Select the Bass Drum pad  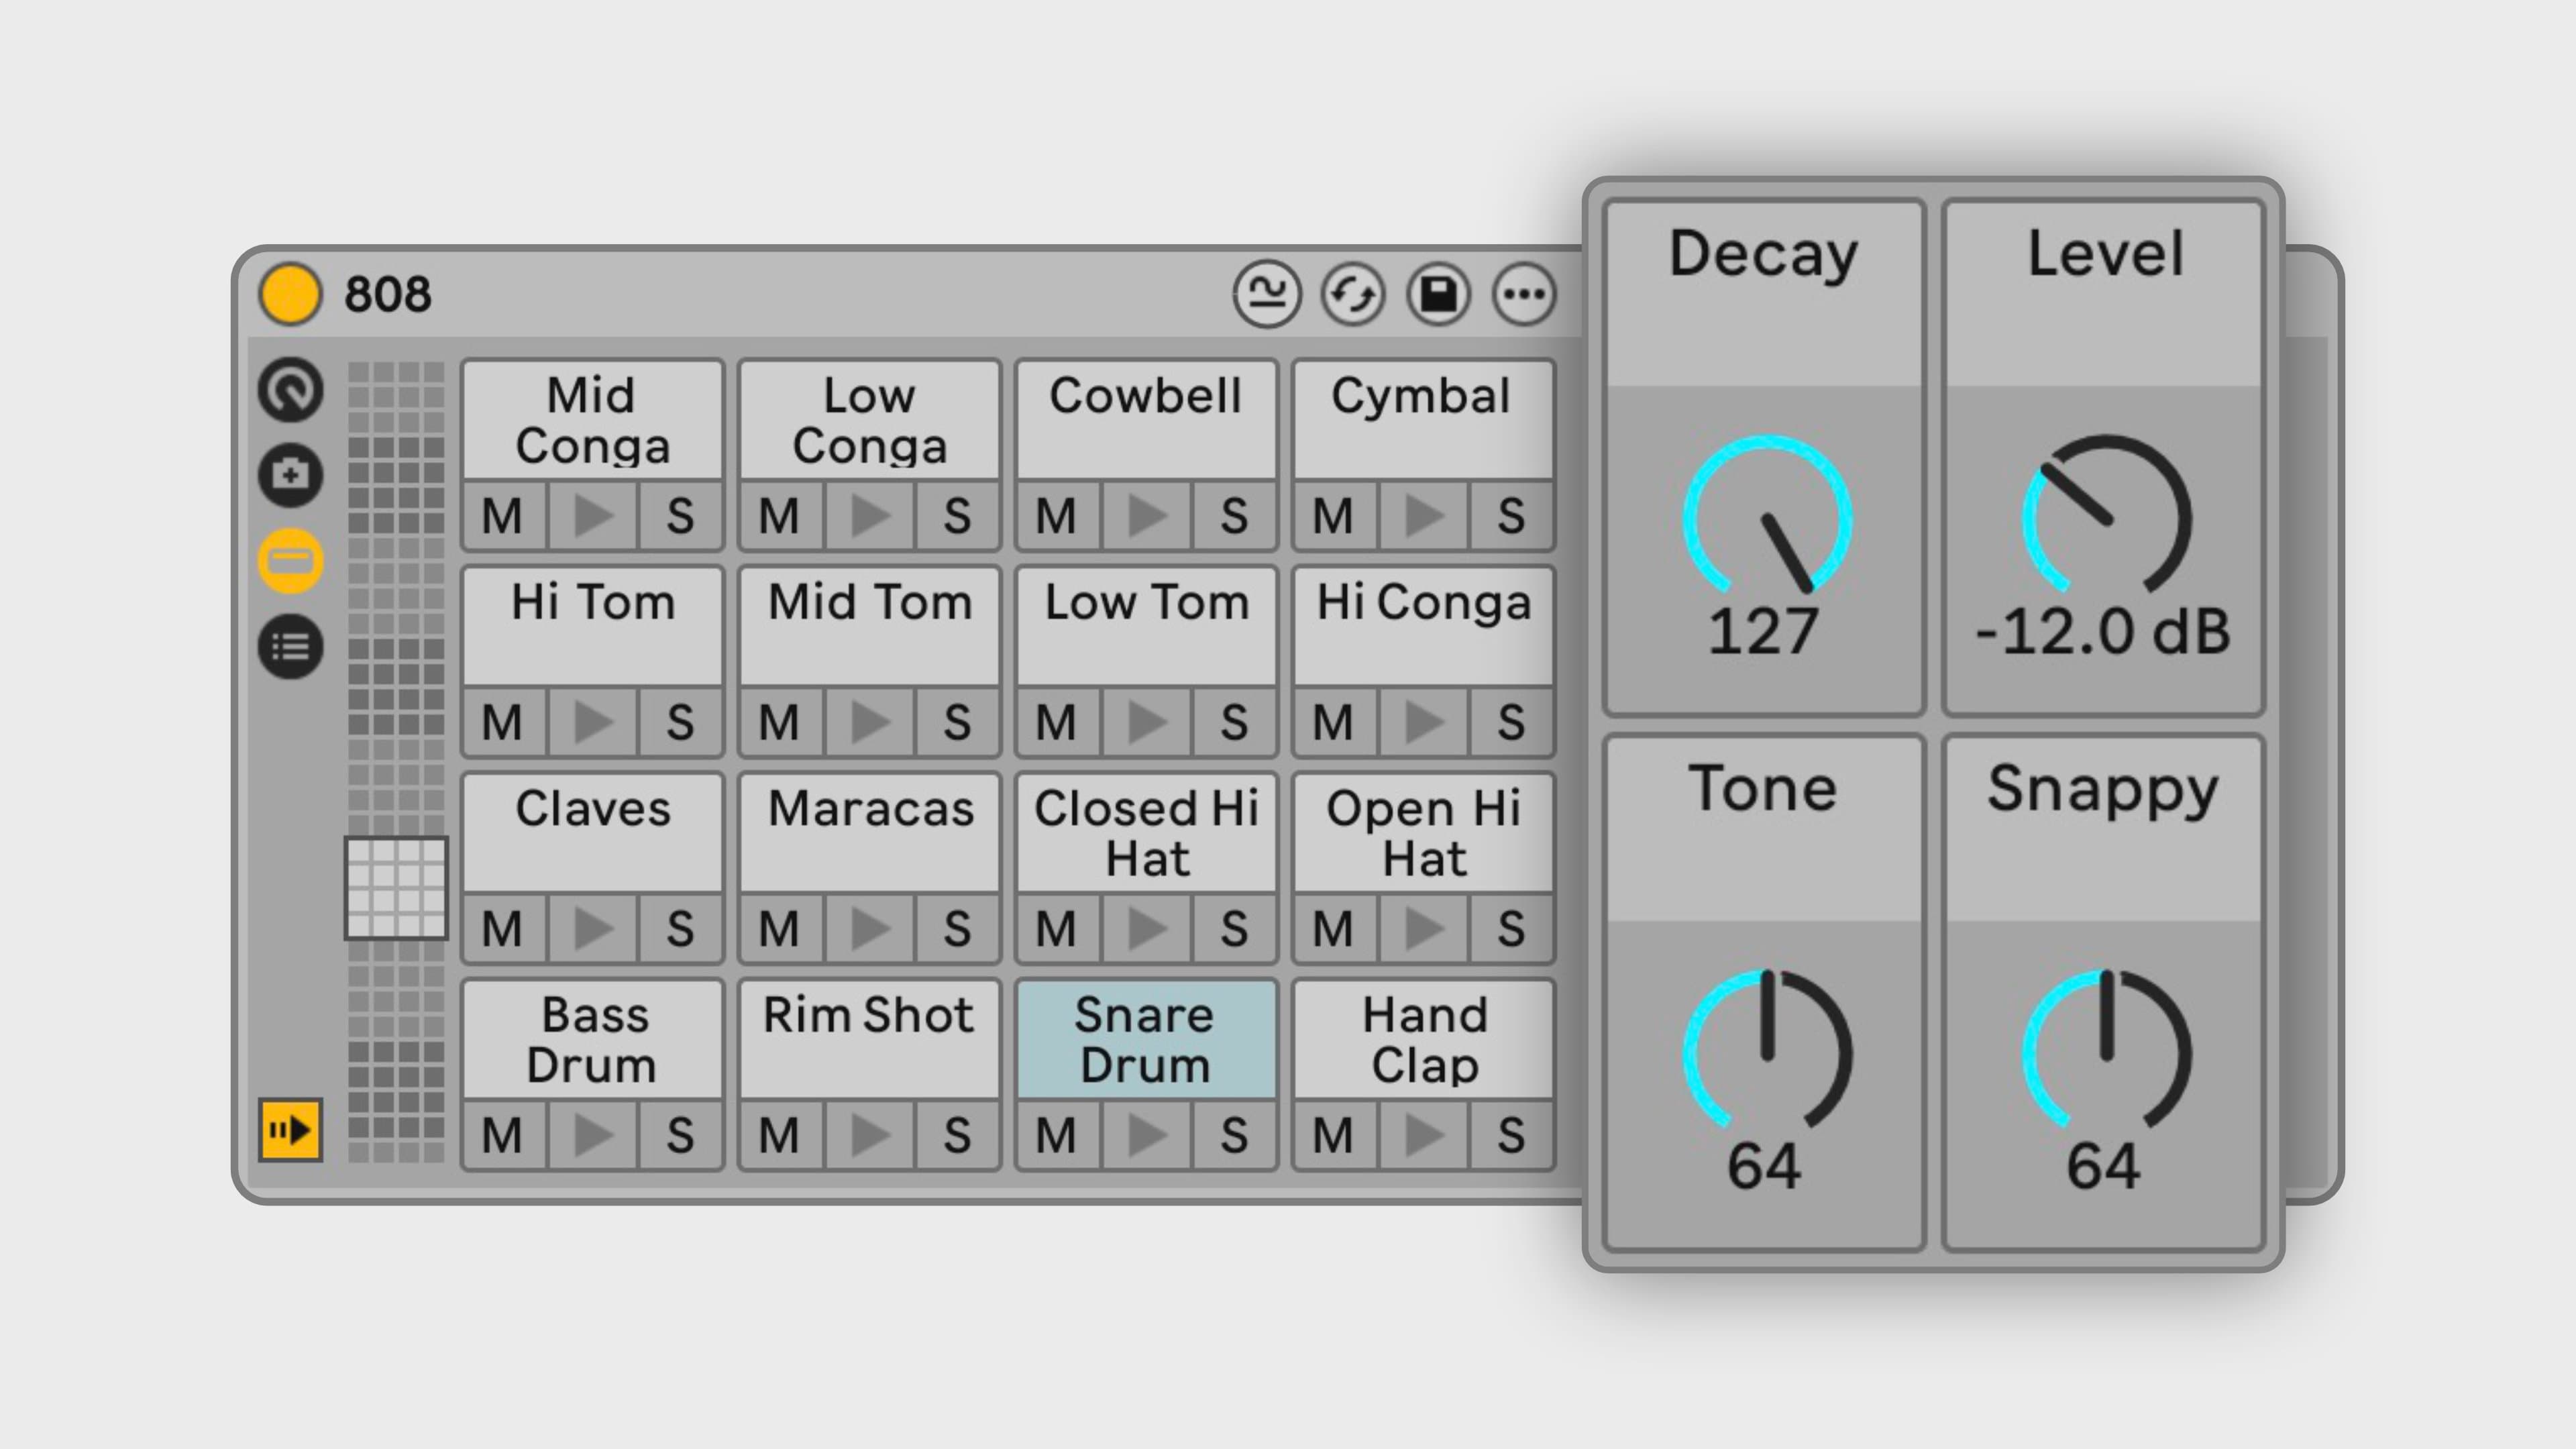pos(592,1040)
